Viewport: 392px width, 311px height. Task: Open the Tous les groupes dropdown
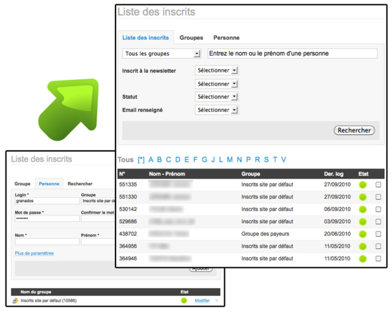tap(161, 54)
